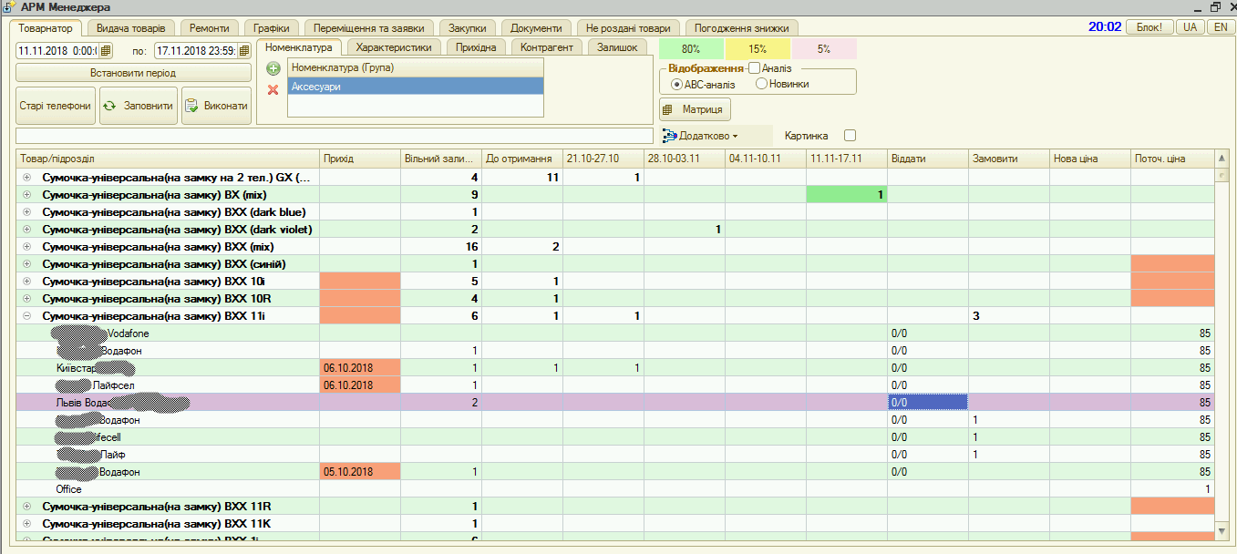Click the green 80% color indicator
This screenshot has width=1237, height=554.
pyautogui.click(x=690, y=48)
